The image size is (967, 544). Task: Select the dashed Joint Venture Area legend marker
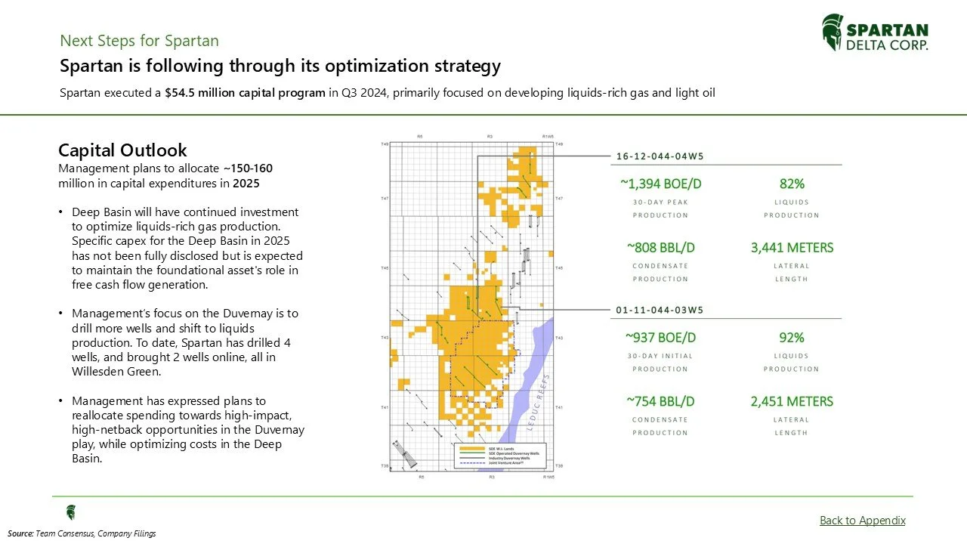[472, 463]
